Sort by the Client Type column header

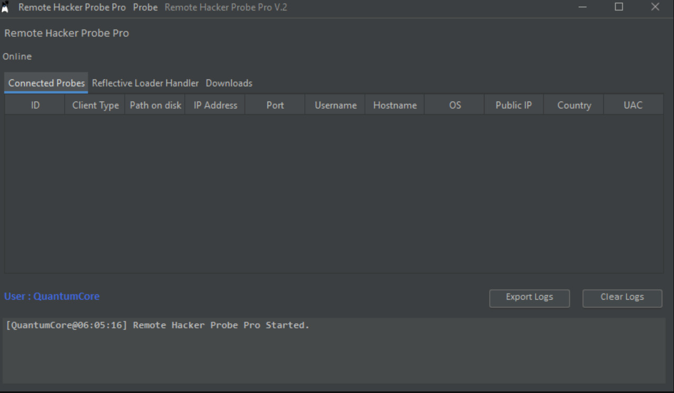click(x=95, y=105)
